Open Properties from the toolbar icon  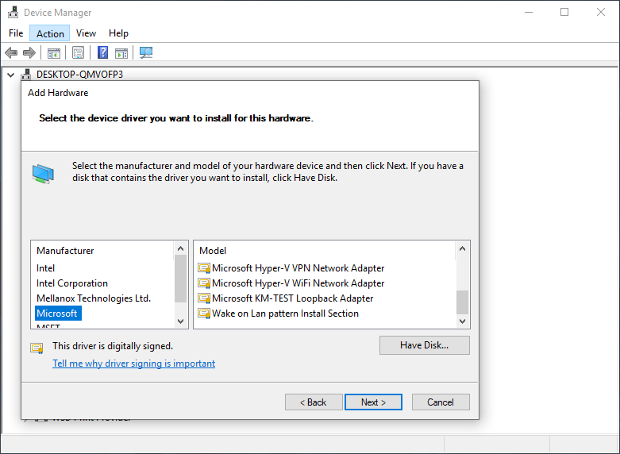point(79,53)
